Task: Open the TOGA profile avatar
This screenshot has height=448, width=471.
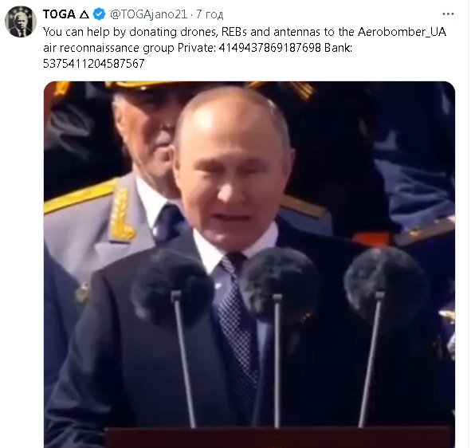Action: [21, 22]
